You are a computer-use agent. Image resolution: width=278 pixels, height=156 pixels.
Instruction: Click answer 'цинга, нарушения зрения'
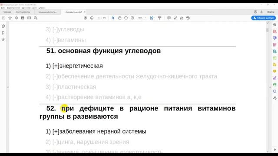pos(93,142)
